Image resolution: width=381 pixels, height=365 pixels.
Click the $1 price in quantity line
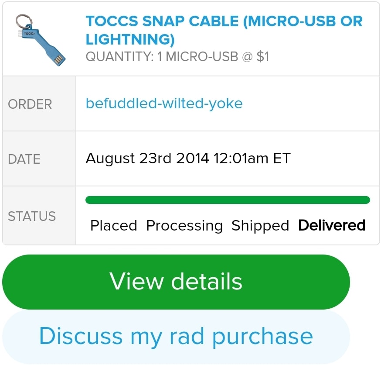click(263, 57)
